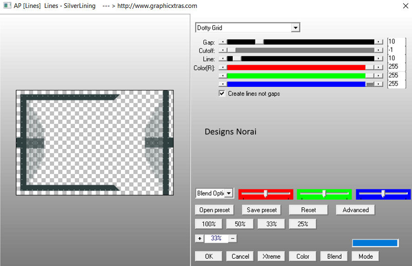Click the Line slider right arrow

(379, 58)
